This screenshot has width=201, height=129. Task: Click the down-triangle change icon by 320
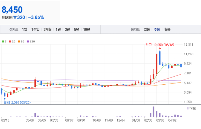tap(15, 17)
